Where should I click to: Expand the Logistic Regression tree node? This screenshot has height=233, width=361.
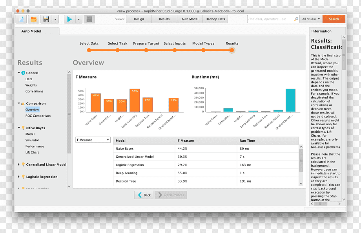point(19,177)
